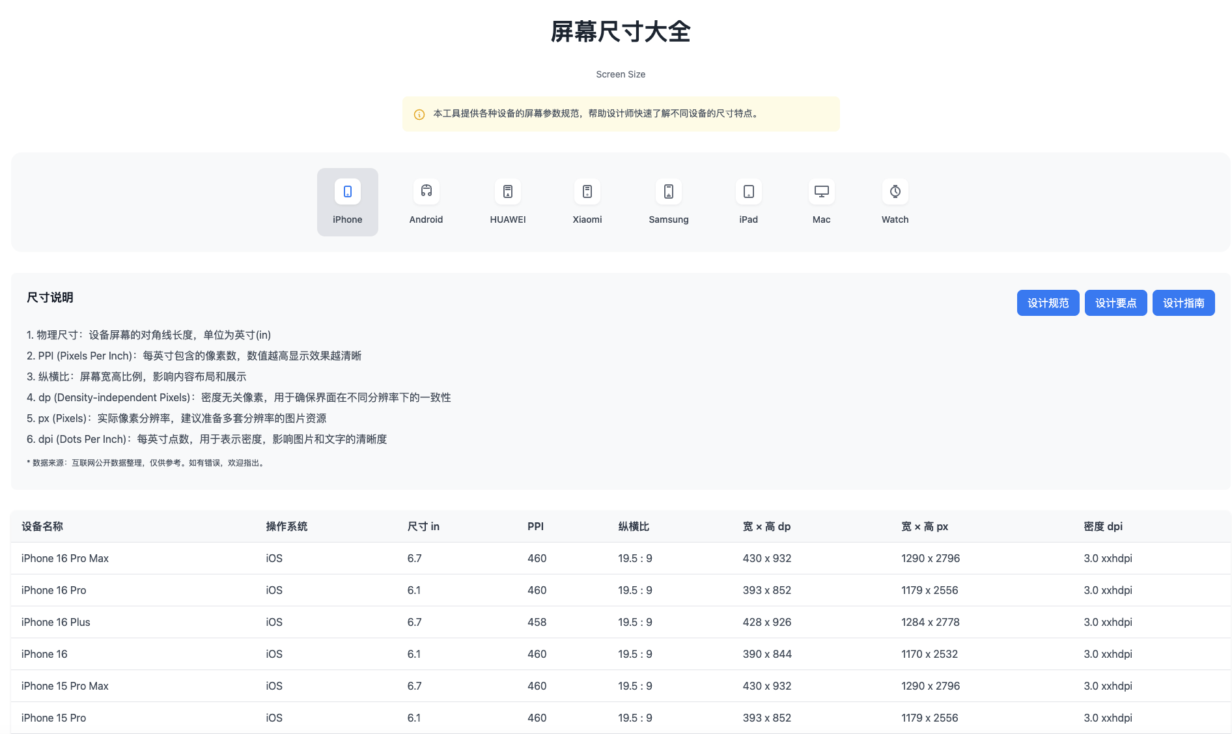Viewport: 1232px width, 734px height.
Task: Click the 尺寸 in column header
Action: [x=423, y=526]
